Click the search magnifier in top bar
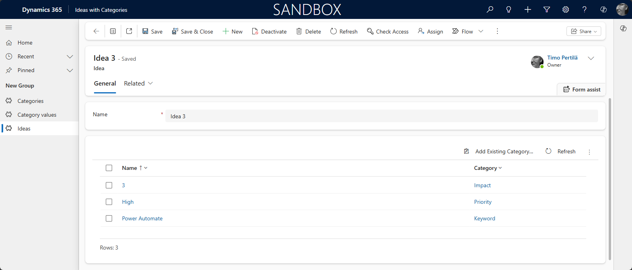The image size is (632, 270). coord(490,9)
